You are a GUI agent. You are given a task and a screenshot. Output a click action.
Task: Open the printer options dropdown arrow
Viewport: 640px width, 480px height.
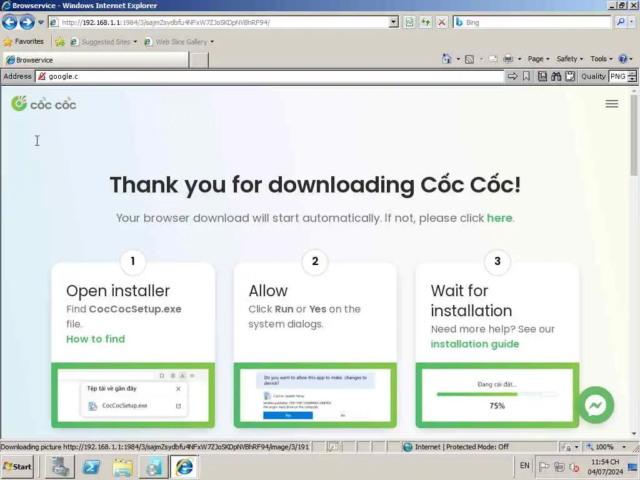coord(519,59)
